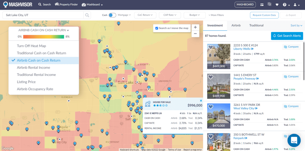This screenshot has width=305, height=151.
Task: Open the user account menu
Action: click(297, 5)
